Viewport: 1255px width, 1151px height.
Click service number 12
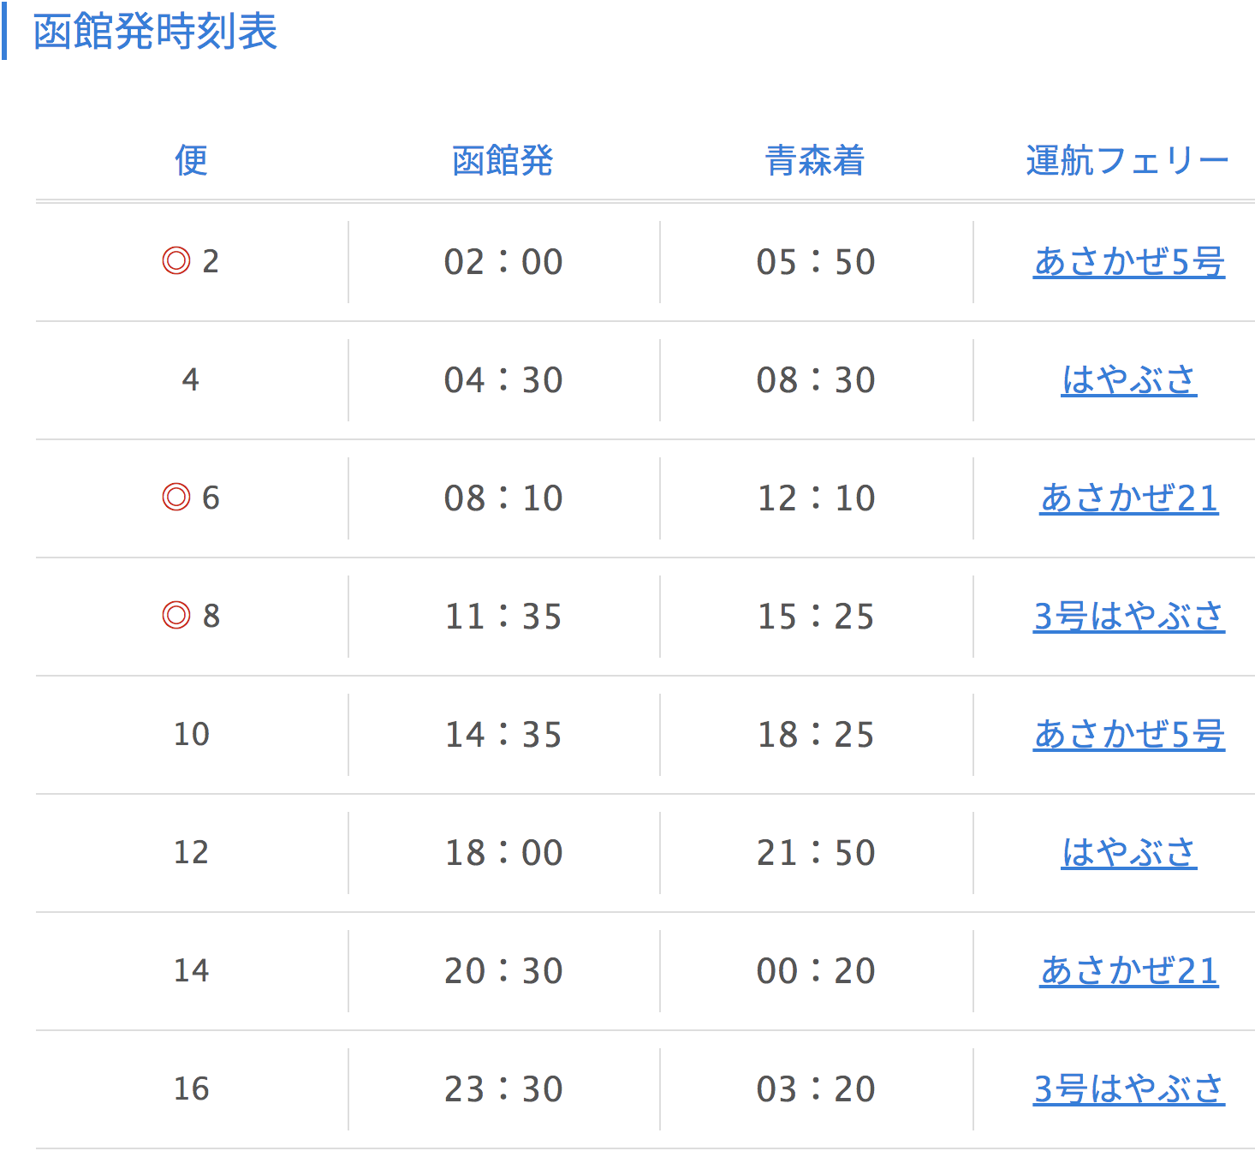192,852
